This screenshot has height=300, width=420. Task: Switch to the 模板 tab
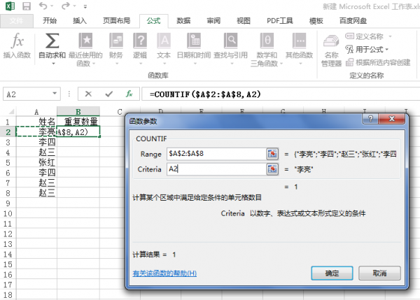coord(316,21)
